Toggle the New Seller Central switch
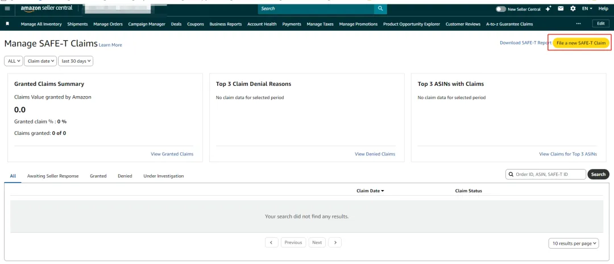This screenshot has height=264, width=614. [500, 9]
